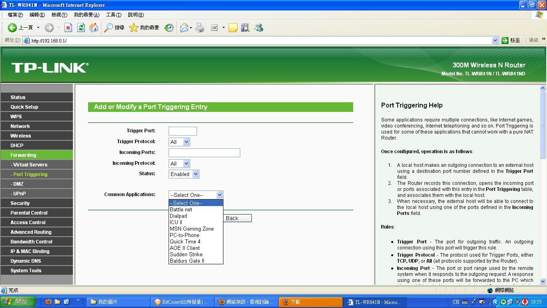Image resolution: width=547 pixels, height=308 pixels.
Task: Click the Edit with Word icon
Action: tap(214, 28)
